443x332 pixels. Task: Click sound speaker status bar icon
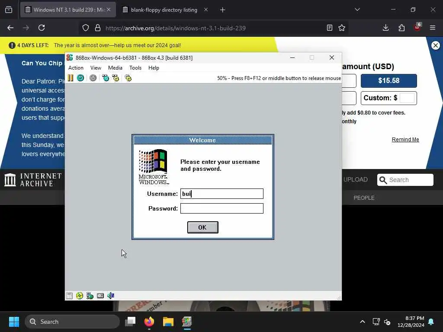[111, 296]
